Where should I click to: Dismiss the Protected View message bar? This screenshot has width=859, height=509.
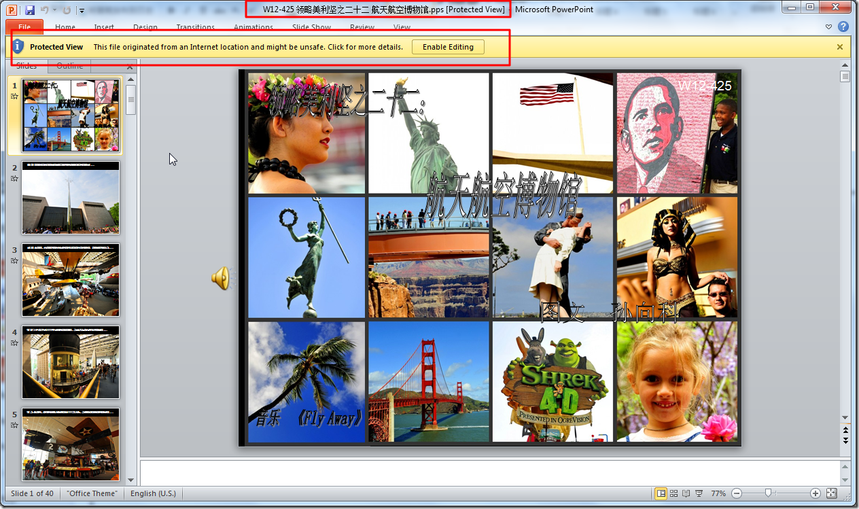click(x=840, y=47)
